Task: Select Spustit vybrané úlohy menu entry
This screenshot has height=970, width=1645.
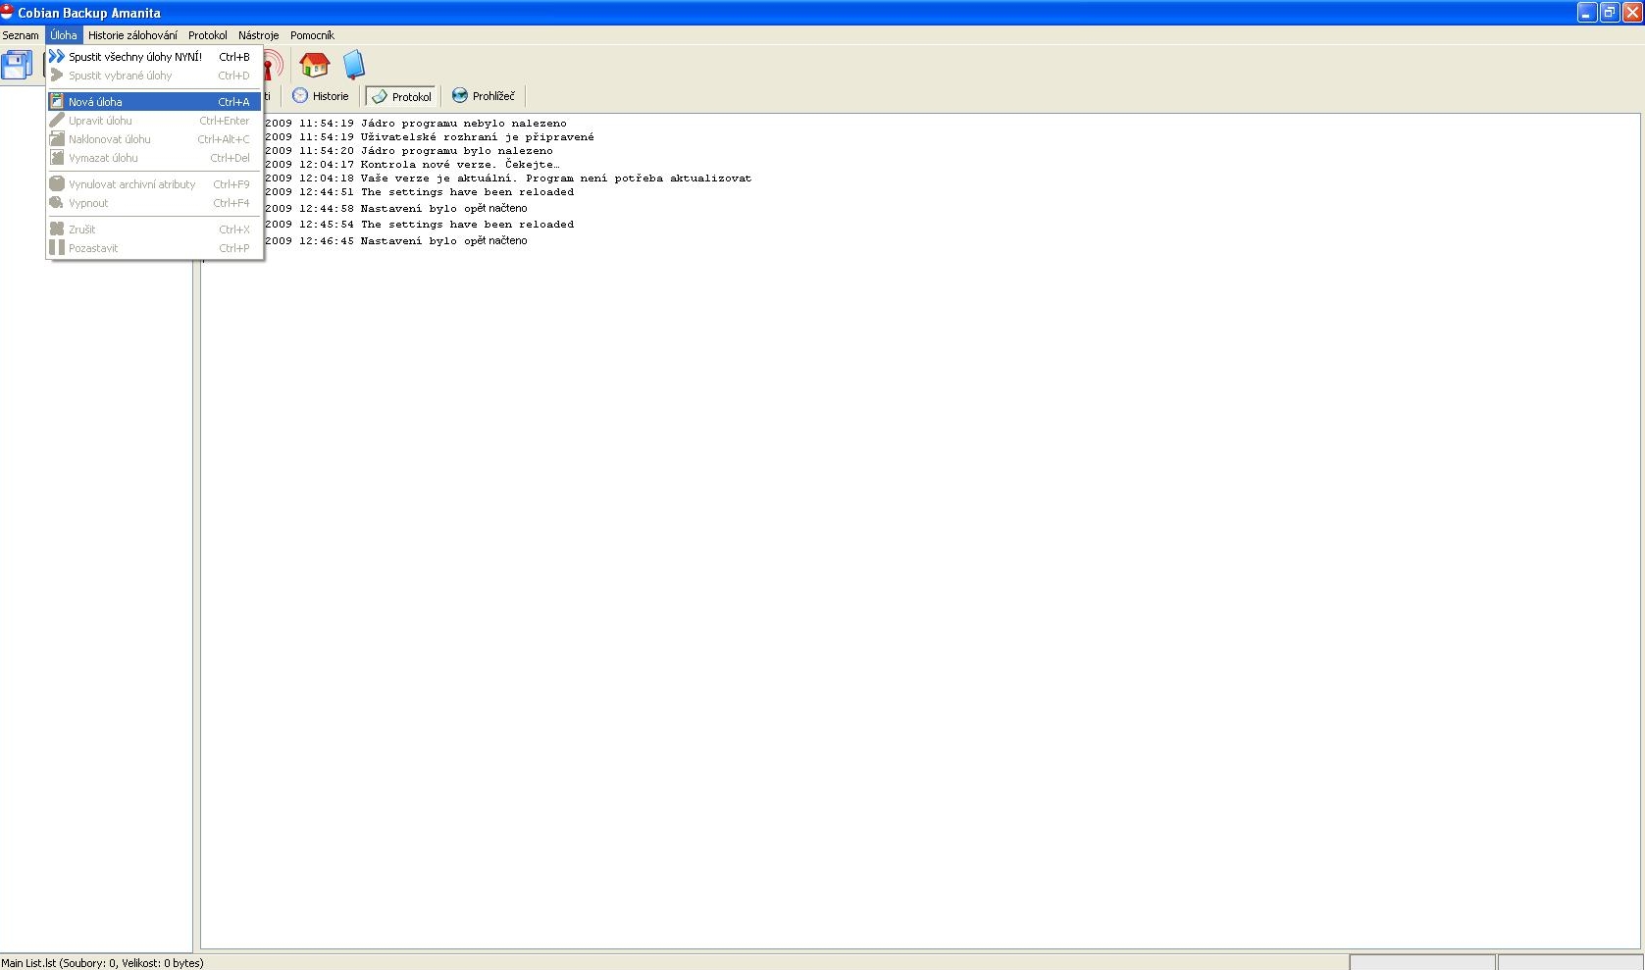Action: pyautogui.click(x=155, y=76)
